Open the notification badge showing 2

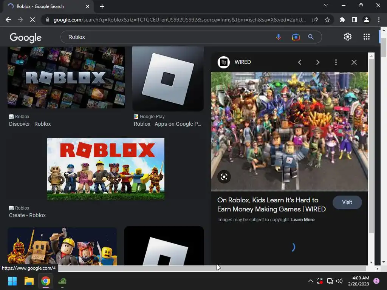[376, 281]
